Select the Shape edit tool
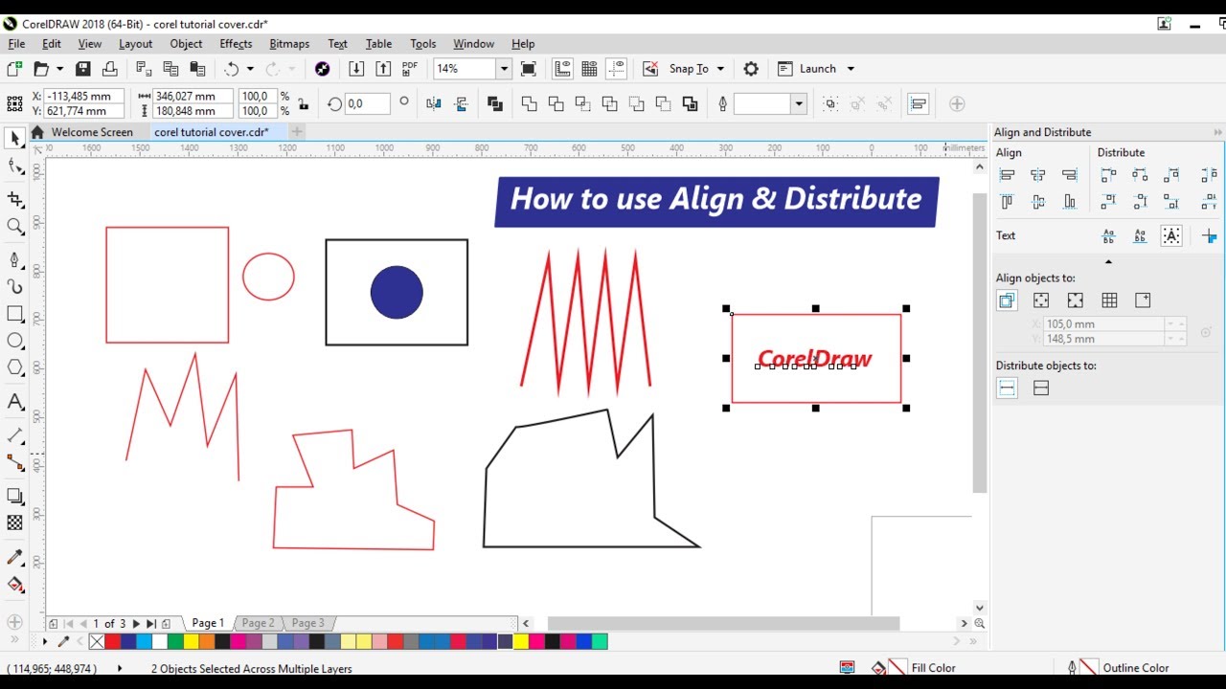The image size is (1226, 689). pyautogui.click(x=14, y=168)
